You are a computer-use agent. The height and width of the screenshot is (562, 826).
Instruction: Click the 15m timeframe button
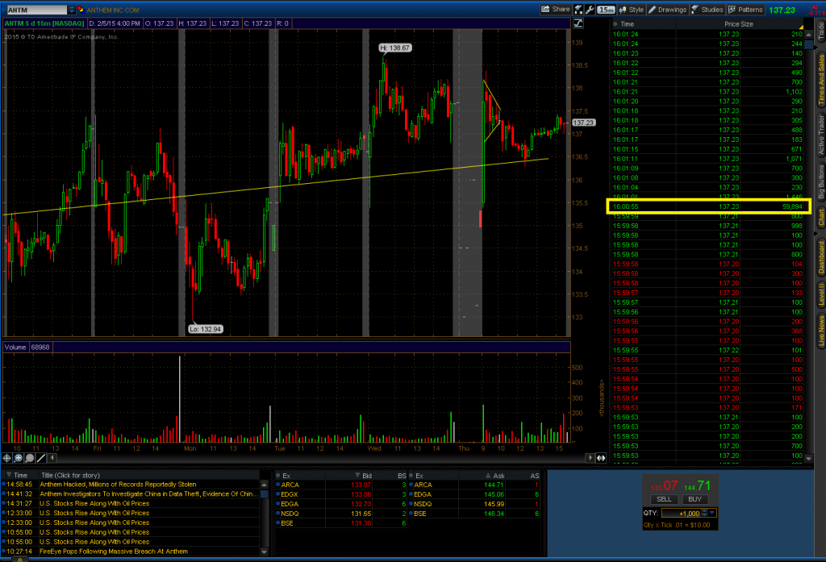click(606, 10)
